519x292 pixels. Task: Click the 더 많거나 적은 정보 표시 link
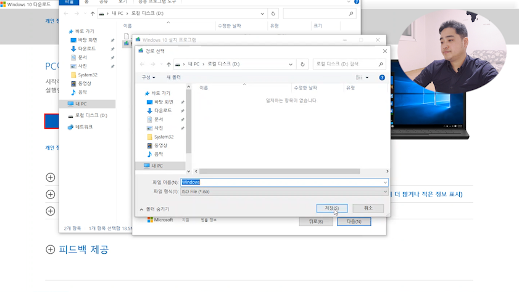click(x=428, y=194)
